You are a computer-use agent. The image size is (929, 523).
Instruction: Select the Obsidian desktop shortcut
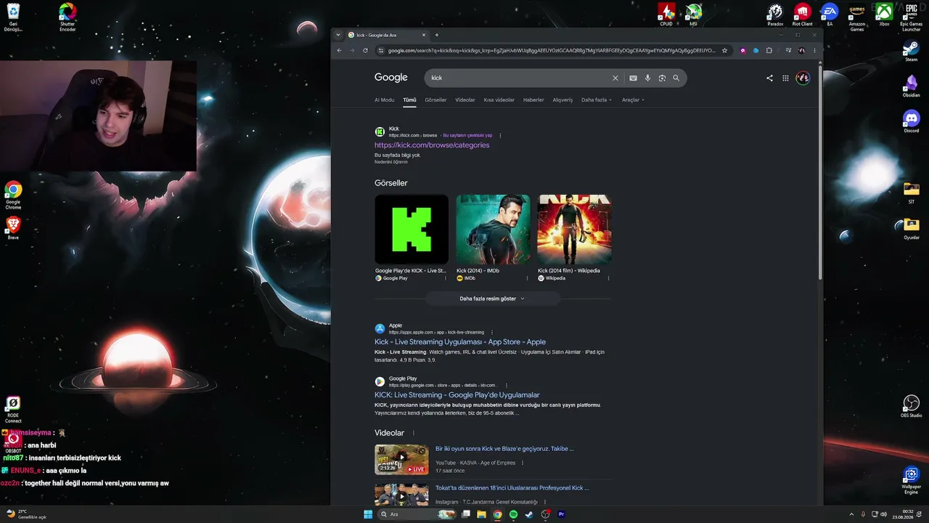[x=912, y=86]
